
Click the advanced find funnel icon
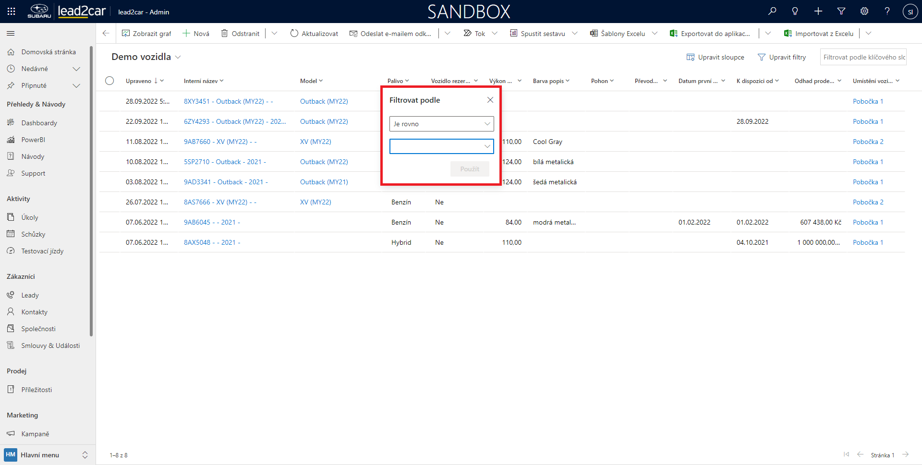coord(841,12)
